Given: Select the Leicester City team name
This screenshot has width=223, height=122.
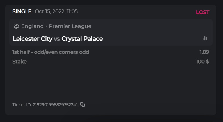Looking at the screenshot, I should (33, 39).
